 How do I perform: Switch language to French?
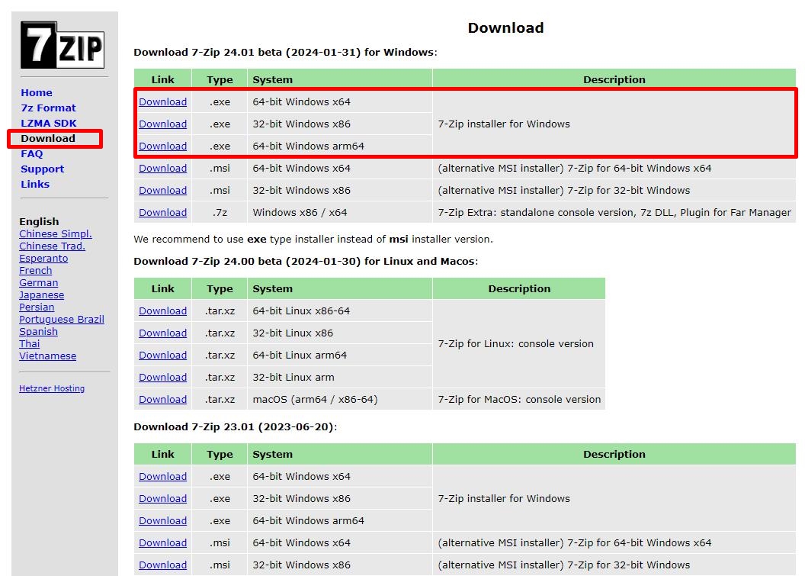35,270
